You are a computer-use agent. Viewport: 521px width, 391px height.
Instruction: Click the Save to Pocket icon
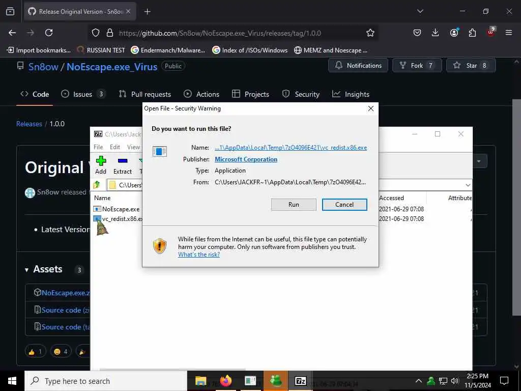pos(417,33)
